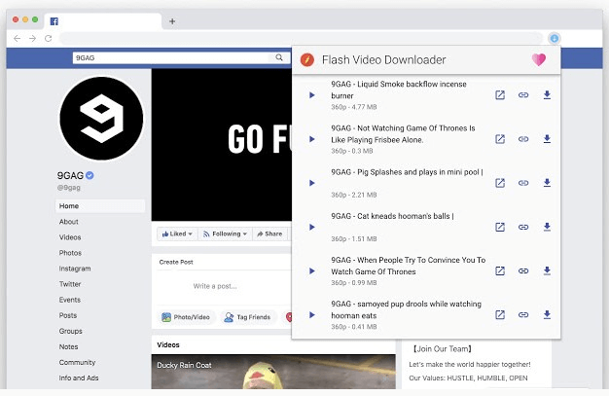Click the pink heart icon in downloader header
This screenshot has height=396, width=609.
[x=539, y=59]
